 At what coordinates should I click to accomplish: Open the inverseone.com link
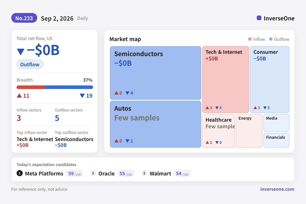click(x=277, y=189)
